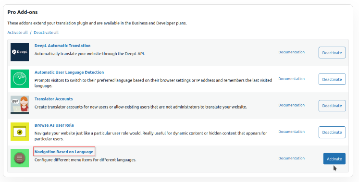Click the Automatic User Language Detection radar icon
This screenshot has height=182, width=359.
[x=20, y=79]
